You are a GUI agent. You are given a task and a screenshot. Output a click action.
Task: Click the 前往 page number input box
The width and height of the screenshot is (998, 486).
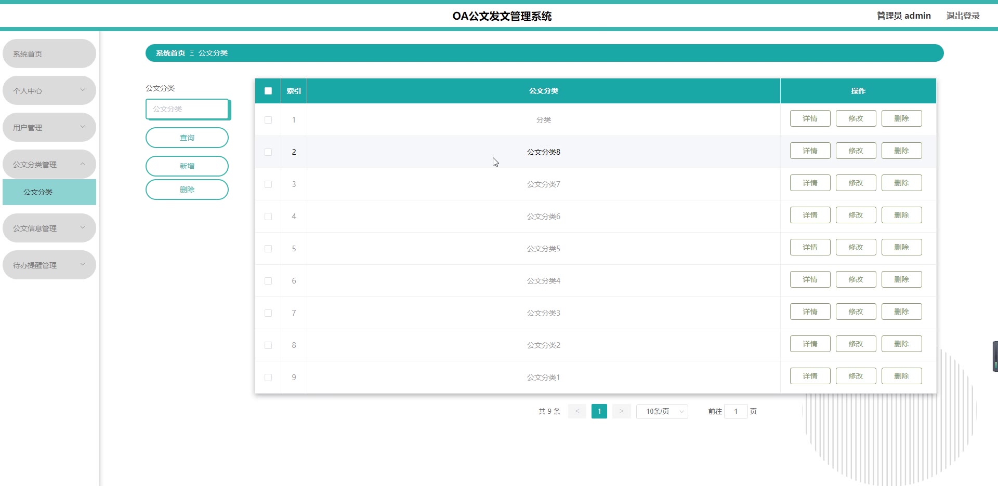point(736,411)
